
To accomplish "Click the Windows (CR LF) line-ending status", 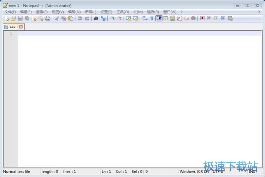I will click(194, 171).
